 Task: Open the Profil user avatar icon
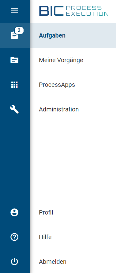tap(14, 212)
